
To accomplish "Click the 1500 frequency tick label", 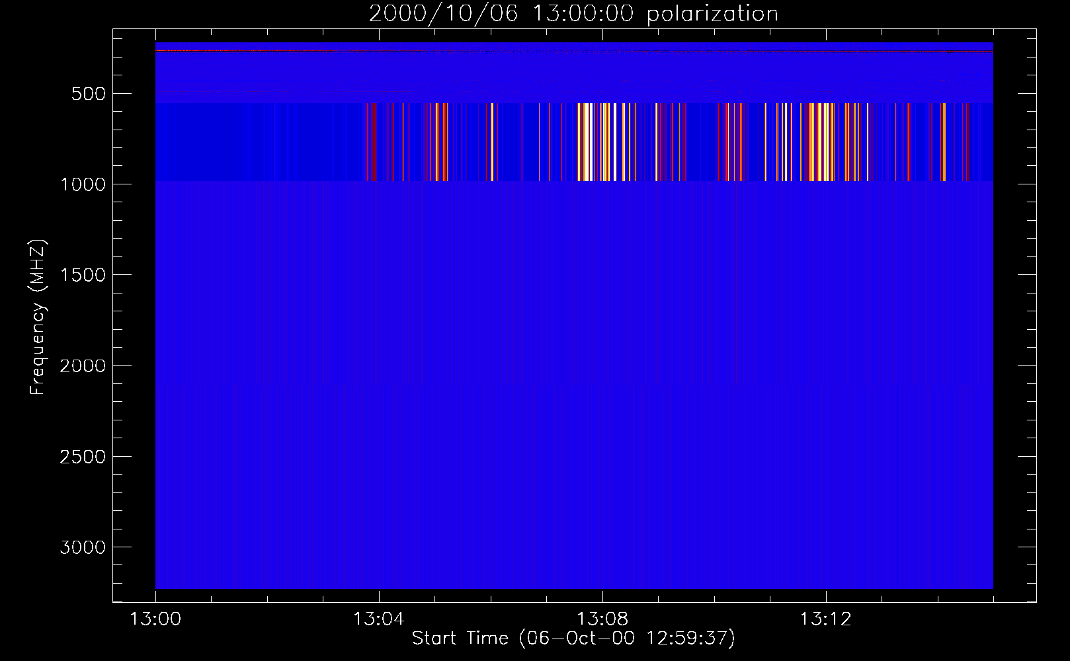I will pos(83,275).
